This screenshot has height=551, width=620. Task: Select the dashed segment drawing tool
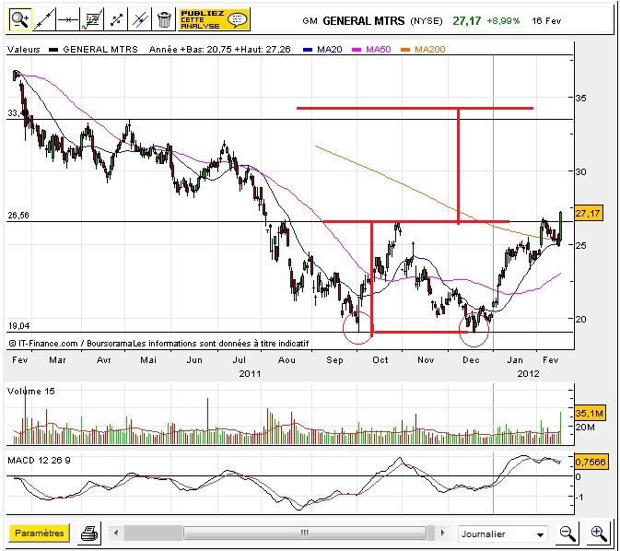click(x=116, y=19)
